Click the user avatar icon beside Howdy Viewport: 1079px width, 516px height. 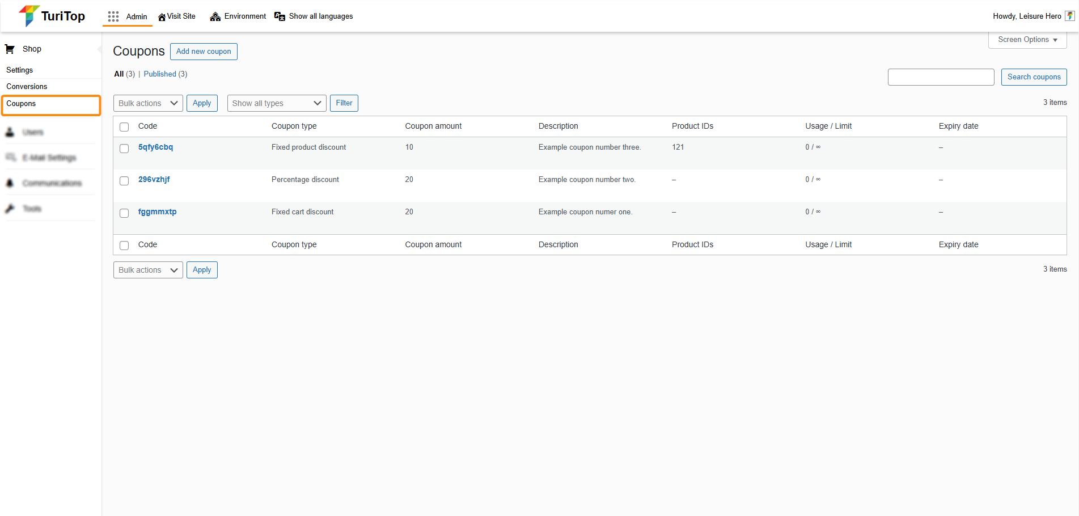pyautogui.click(x=1069, y=16)
